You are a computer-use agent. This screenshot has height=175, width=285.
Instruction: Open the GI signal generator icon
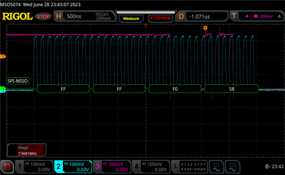tap(216, 167)
